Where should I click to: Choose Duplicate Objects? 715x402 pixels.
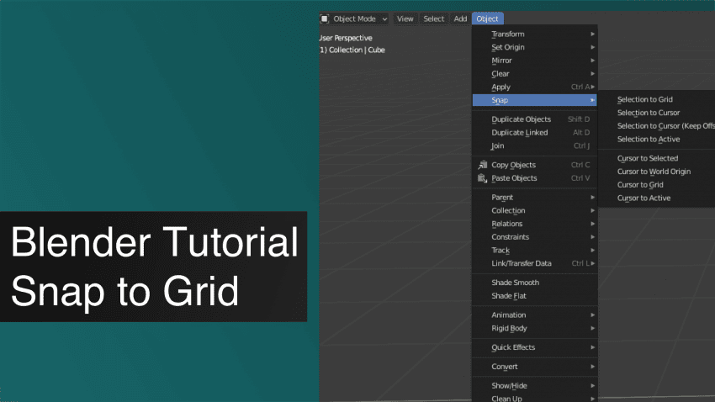(534, 119)
